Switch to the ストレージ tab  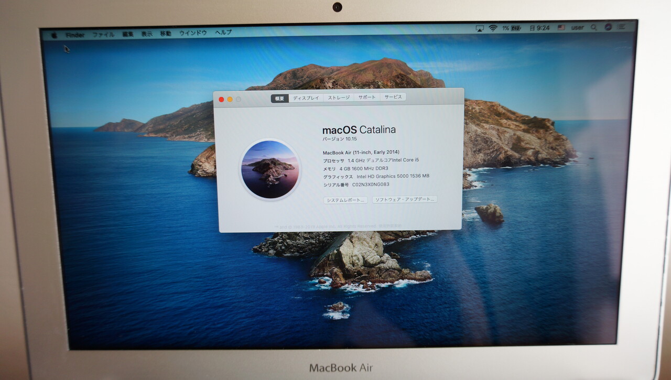coord(339,97)
